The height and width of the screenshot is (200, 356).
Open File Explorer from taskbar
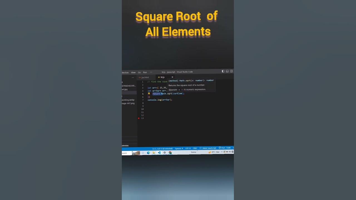[154, 153]
